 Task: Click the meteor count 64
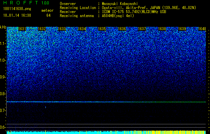(48, 15)
